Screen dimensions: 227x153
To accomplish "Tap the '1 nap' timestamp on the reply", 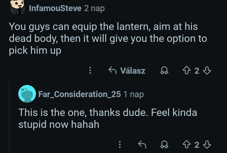I will point(134,94).
